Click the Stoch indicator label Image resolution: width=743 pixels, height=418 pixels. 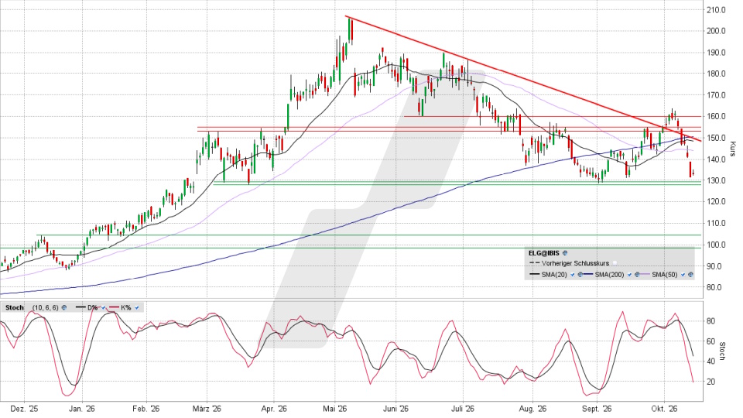click(14, 307)
